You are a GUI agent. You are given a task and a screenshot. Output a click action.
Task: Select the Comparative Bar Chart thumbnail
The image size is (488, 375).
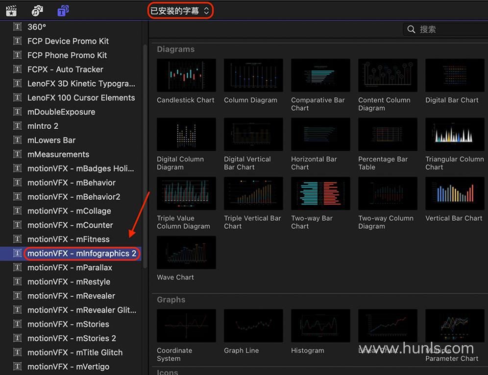coord(320,75)
